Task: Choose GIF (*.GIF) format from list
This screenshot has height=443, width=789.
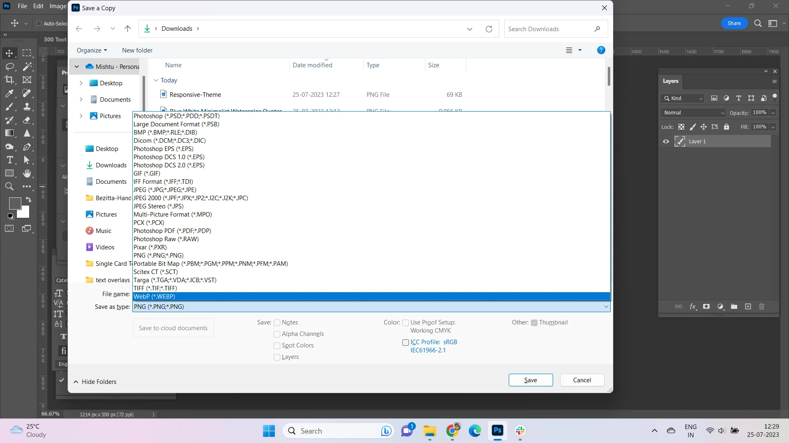Action: 371,173
